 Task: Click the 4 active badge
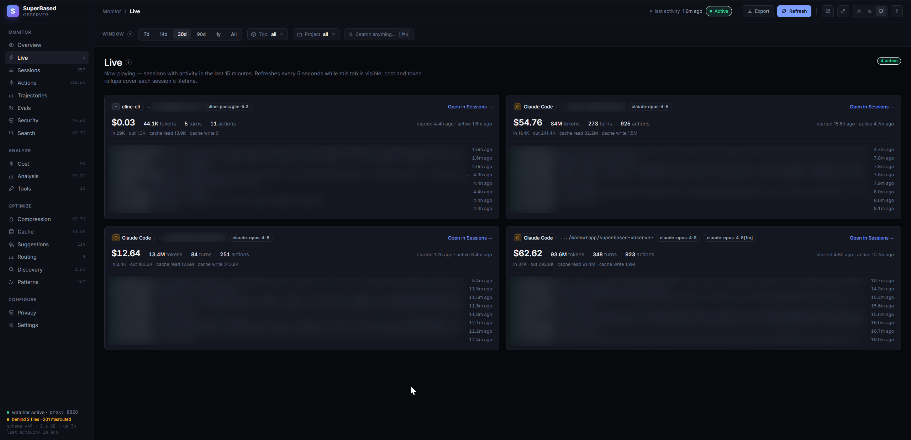click(x=889, y=61)
